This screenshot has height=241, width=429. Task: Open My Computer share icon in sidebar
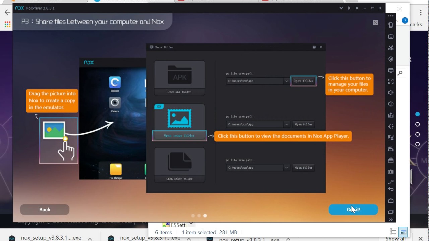pyautogui.click(x=391, y=70)
